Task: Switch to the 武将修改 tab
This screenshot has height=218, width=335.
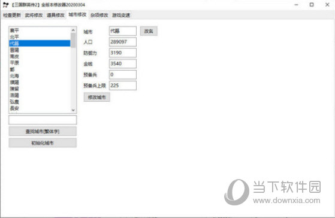Action: [34, 15]
